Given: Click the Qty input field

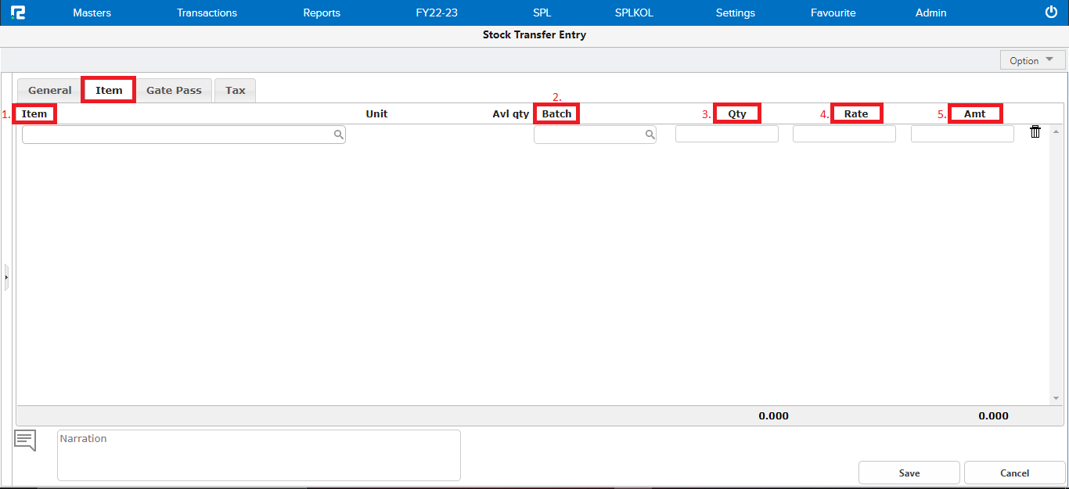Looking at the screenshot, I should click(x=726, y=134).
